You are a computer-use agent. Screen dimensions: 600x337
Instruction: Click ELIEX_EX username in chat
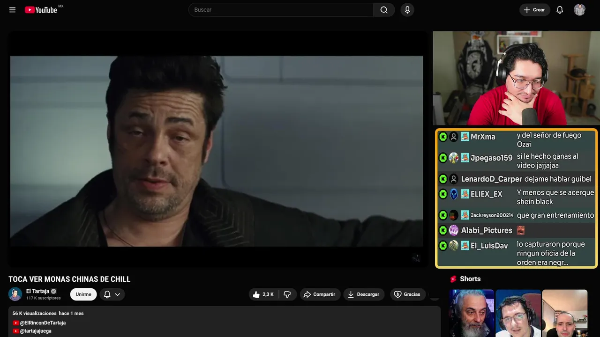(x=486, y=194)
